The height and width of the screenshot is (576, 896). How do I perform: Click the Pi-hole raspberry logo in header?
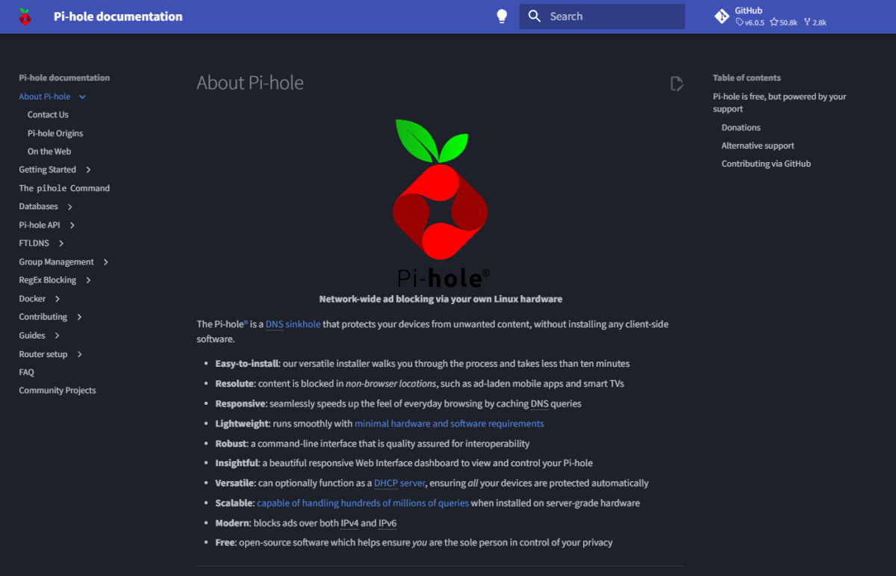coord(25,16)
